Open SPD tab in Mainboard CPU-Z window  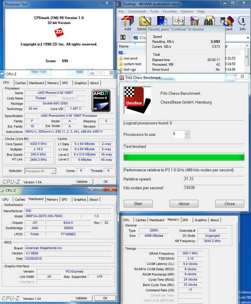[64, 200]
